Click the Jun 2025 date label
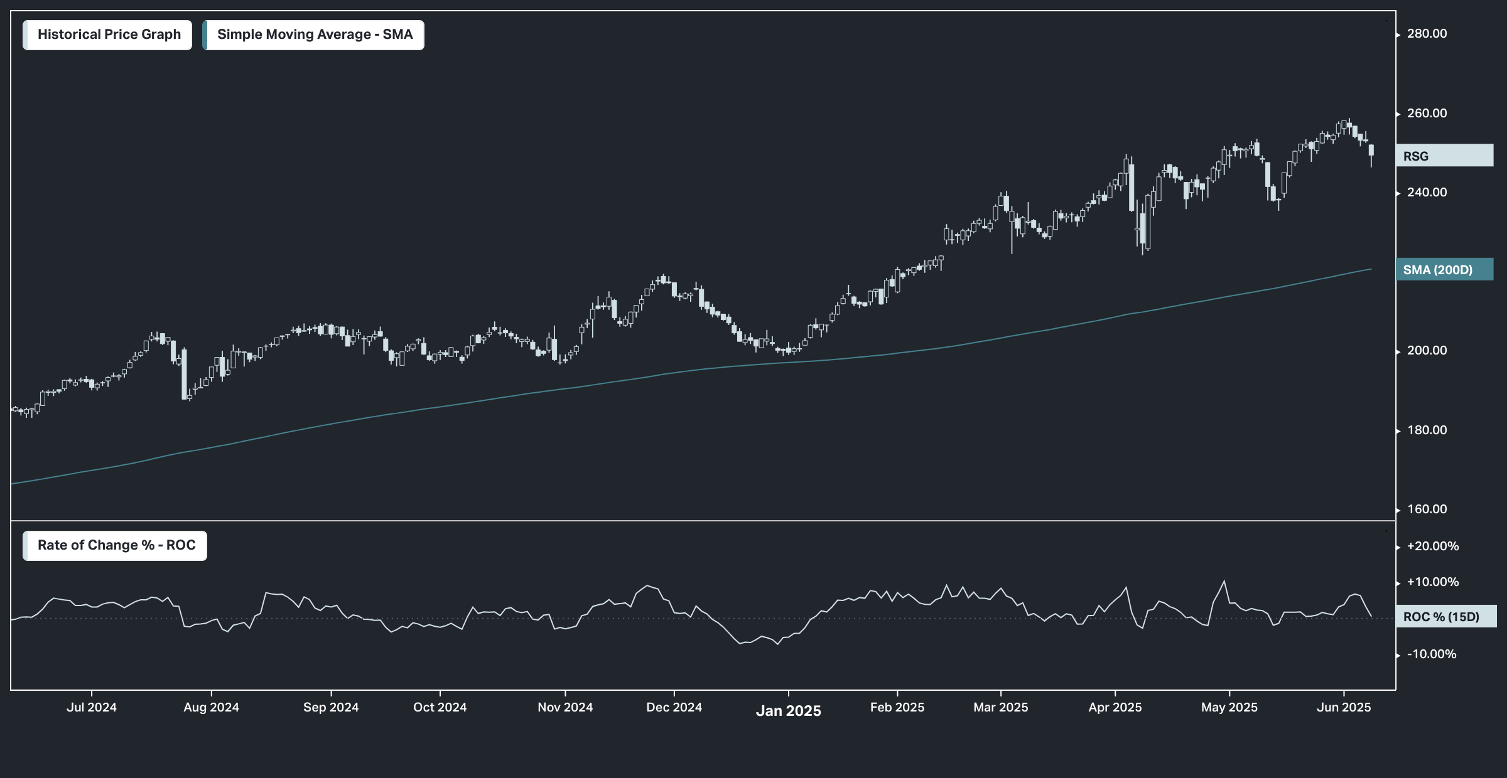 [1344, 708]
